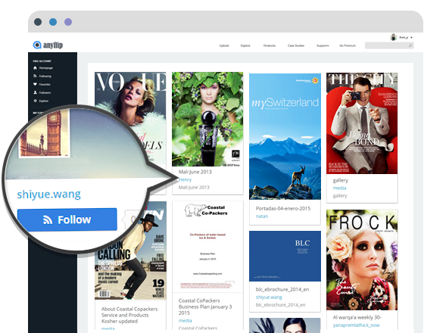
Task: Open the Go Premium menu item
Action: click(x=348, y=45)
